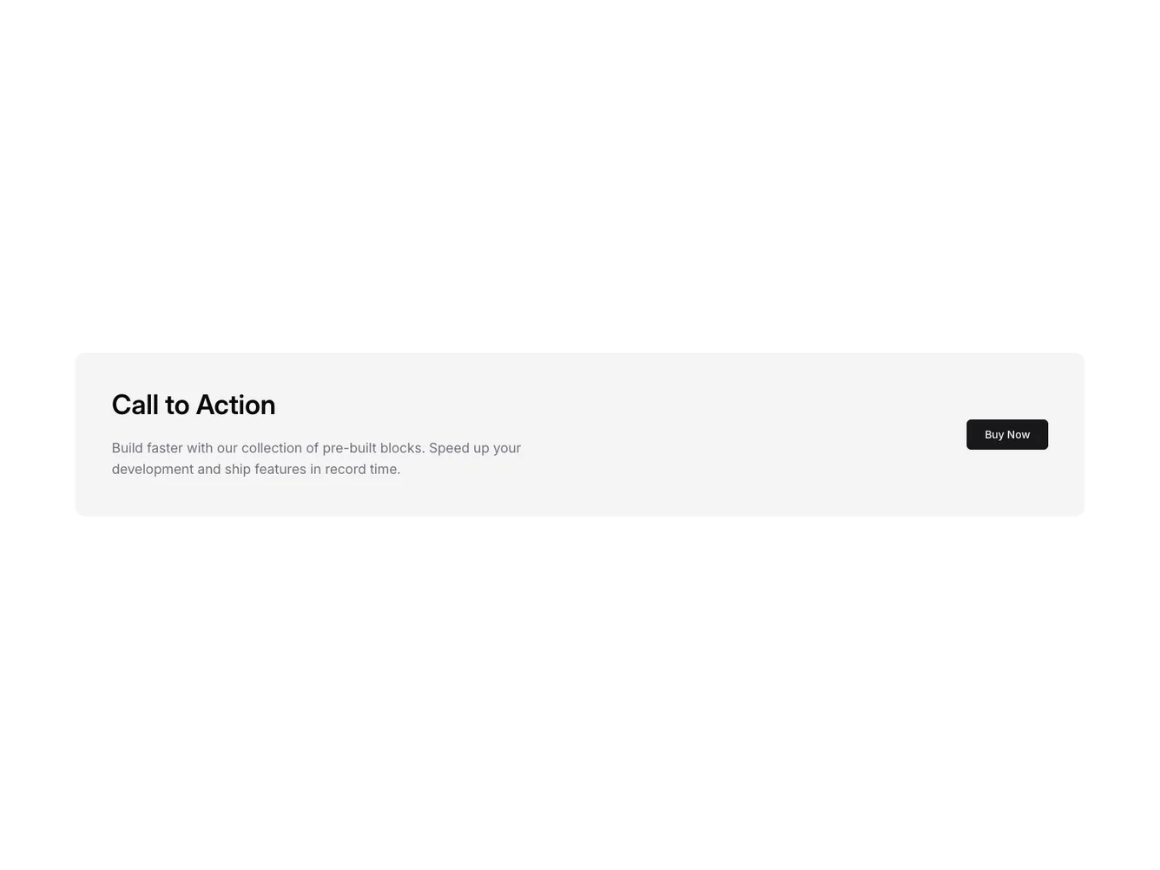Click the word "Buy" on dark button
The height and width of the screenshot is (870, 1160).
(x=994, y=434)
